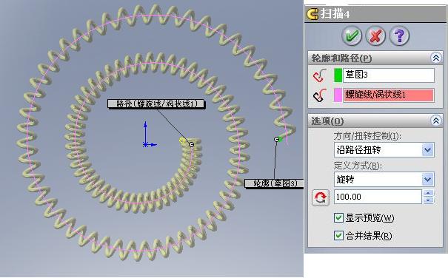
Task: Click the 轮廓(草图3) callout label
Action: tap(274, 183)
